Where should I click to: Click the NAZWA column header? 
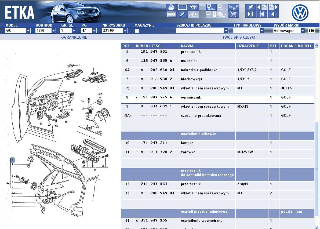point(207,46)
